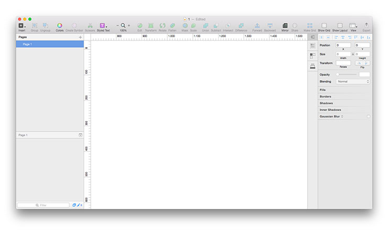Open the Mirror feature
The image size is (390, 230).
[x=285, y=26]
